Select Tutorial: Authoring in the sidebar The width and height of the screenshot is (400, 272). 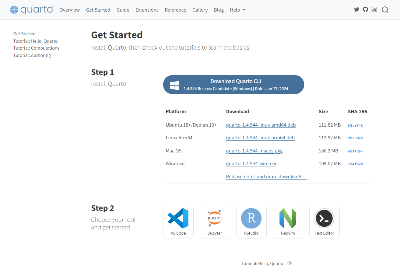click(x=32, y=55)
